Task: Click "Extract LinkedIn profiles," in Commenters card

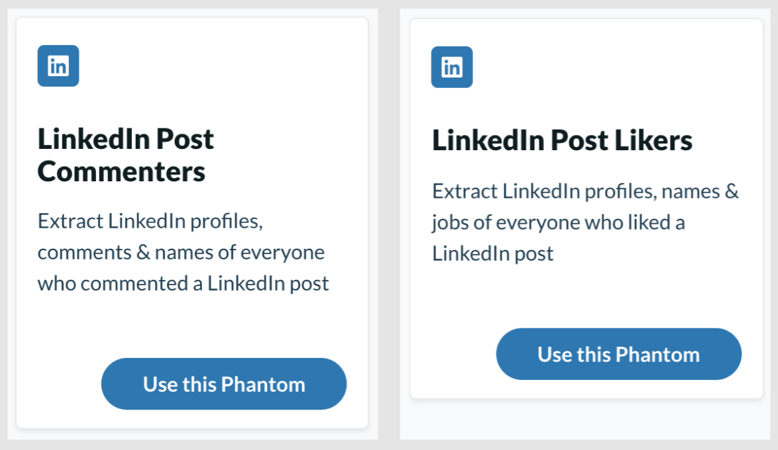Action: [150, 220]
